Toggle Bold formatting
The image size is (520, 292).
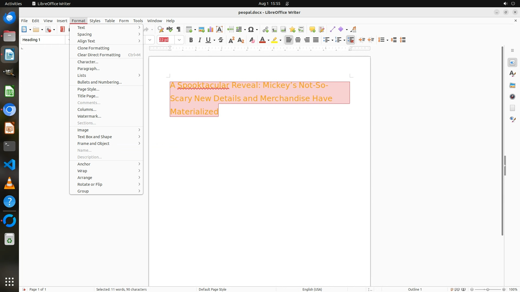click(191, 40)
